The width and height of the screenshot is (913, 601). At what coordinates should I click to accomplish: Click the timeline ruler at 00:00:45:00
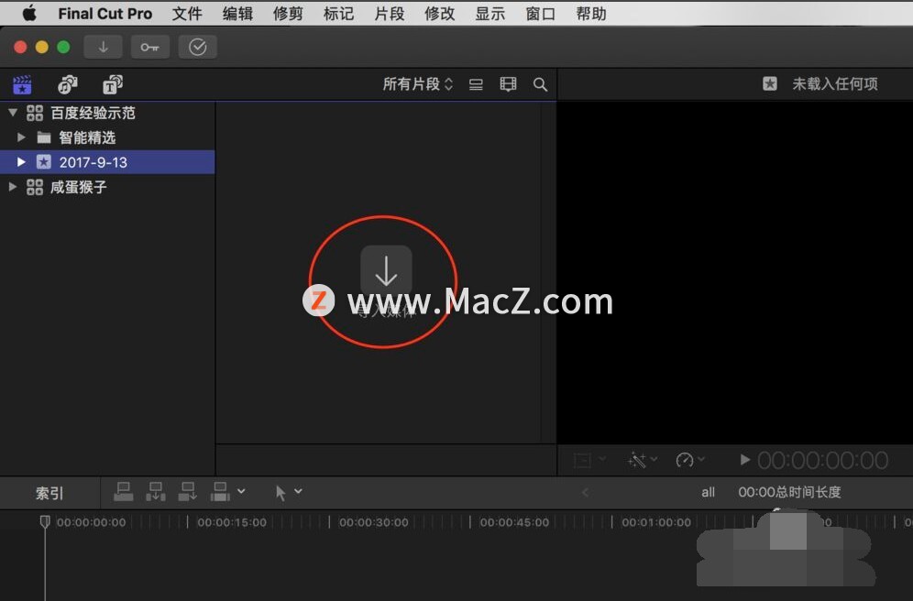514,522
